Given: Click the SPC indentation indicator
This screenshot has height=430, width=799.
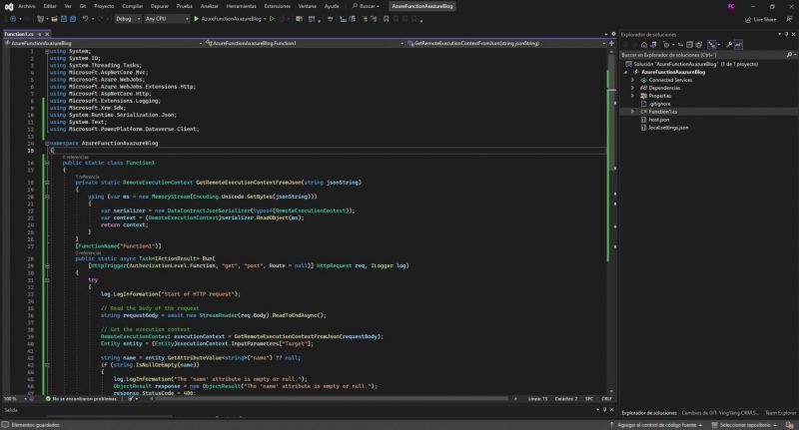Looking at the screenshot, I should 589,399.
